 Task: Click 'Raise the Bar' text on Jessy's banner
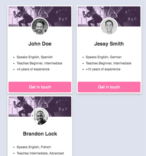point(132,15)
